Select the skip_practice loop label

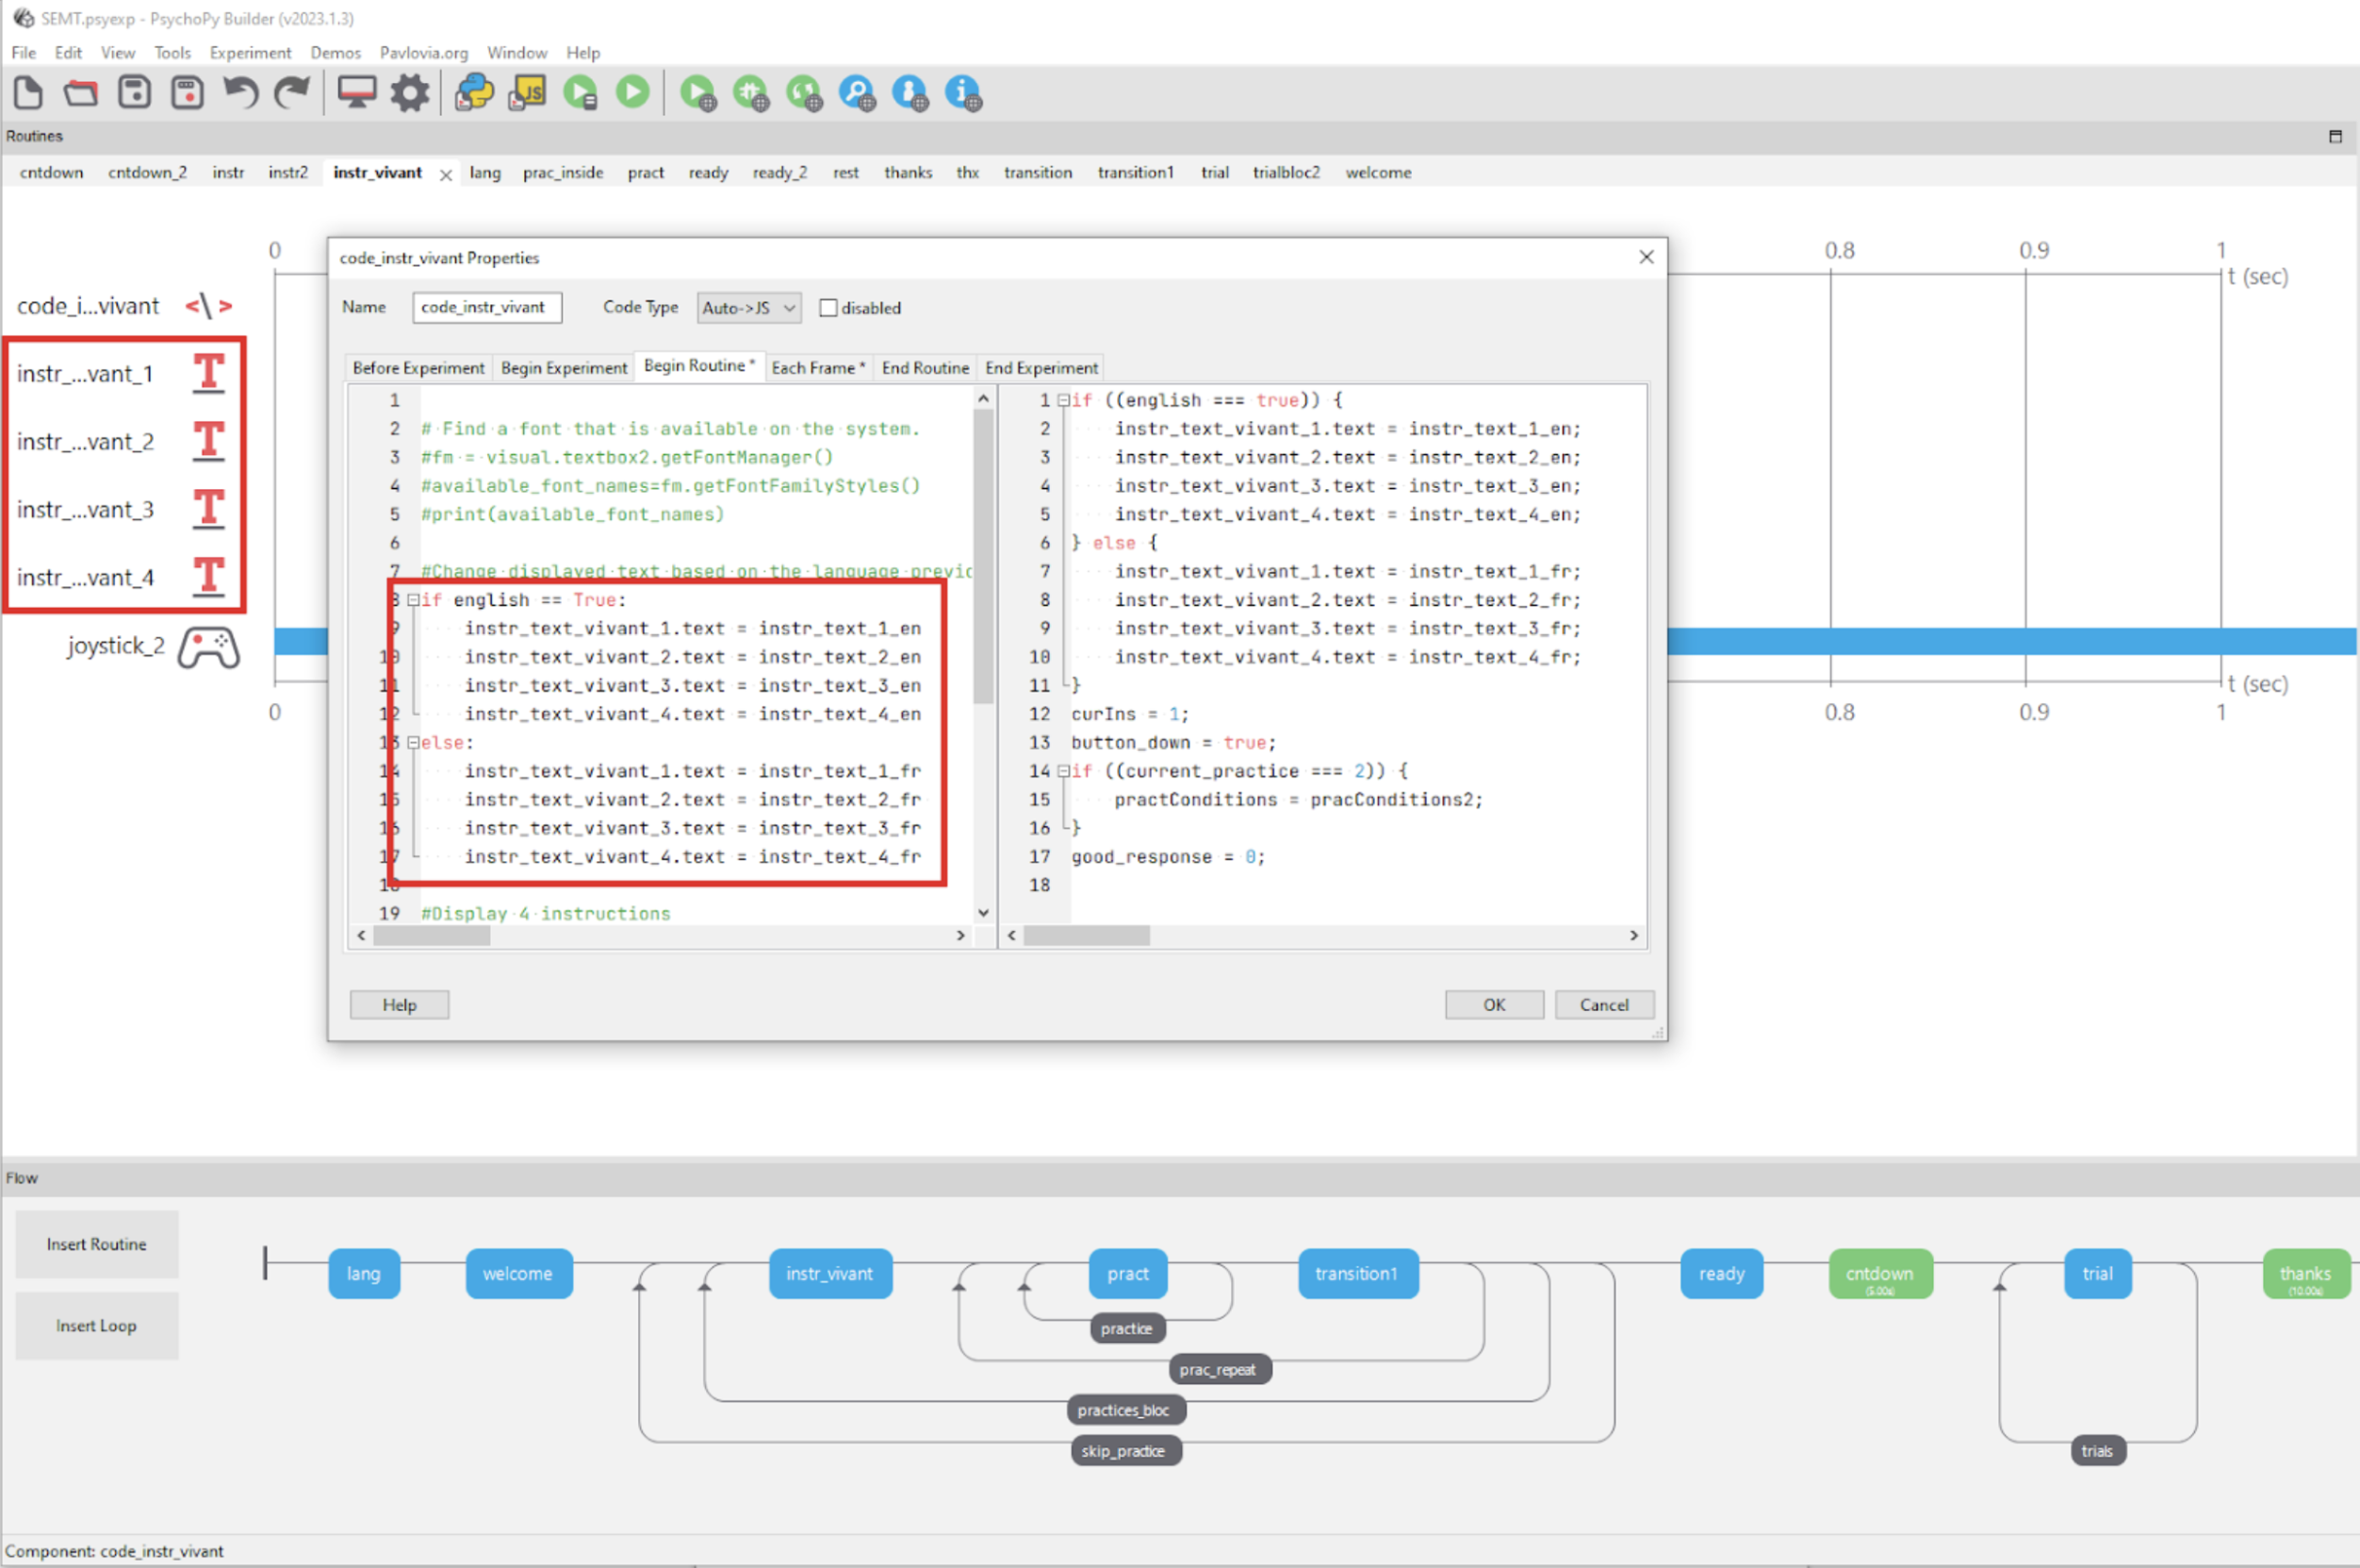pyautogui.click(x=1125, y=1451)
